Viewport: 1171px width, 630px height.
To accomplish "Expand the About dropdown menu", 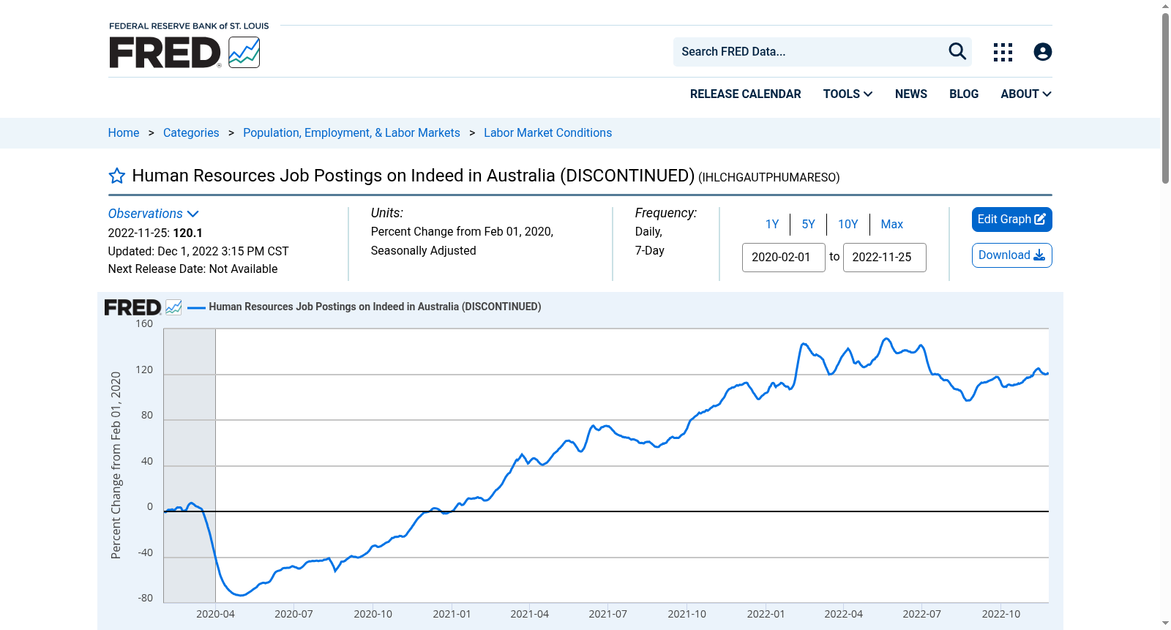I will point(1026,94).
